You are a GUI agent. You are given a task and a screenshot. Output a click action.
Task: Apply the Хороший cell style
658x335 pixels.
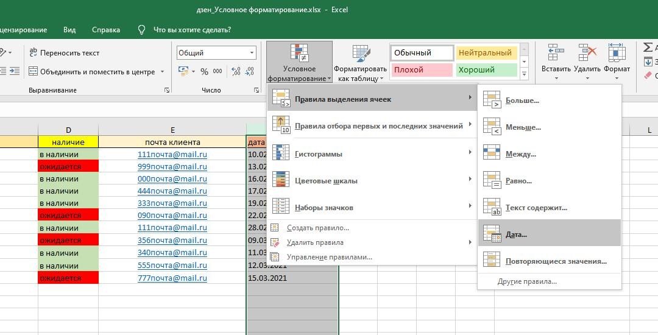click(486, 69)
